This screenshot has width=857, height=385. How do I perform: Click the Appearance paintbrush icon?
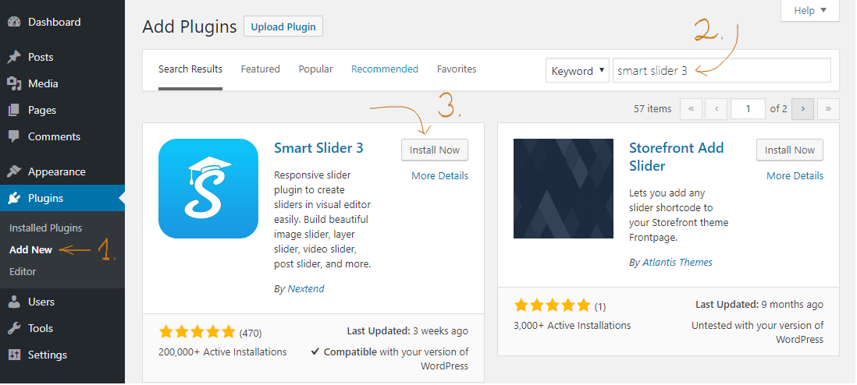point(14,171)
